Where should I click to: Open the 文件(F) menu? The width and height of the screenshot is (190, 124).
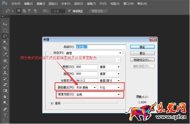[16, 4]
